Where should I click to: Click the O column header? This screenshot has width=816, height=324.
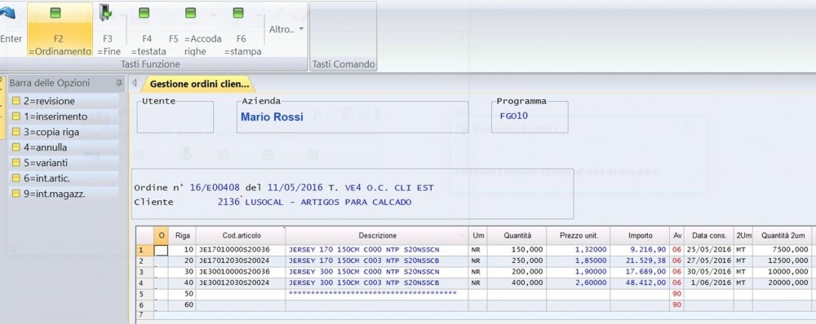(162, 236)
